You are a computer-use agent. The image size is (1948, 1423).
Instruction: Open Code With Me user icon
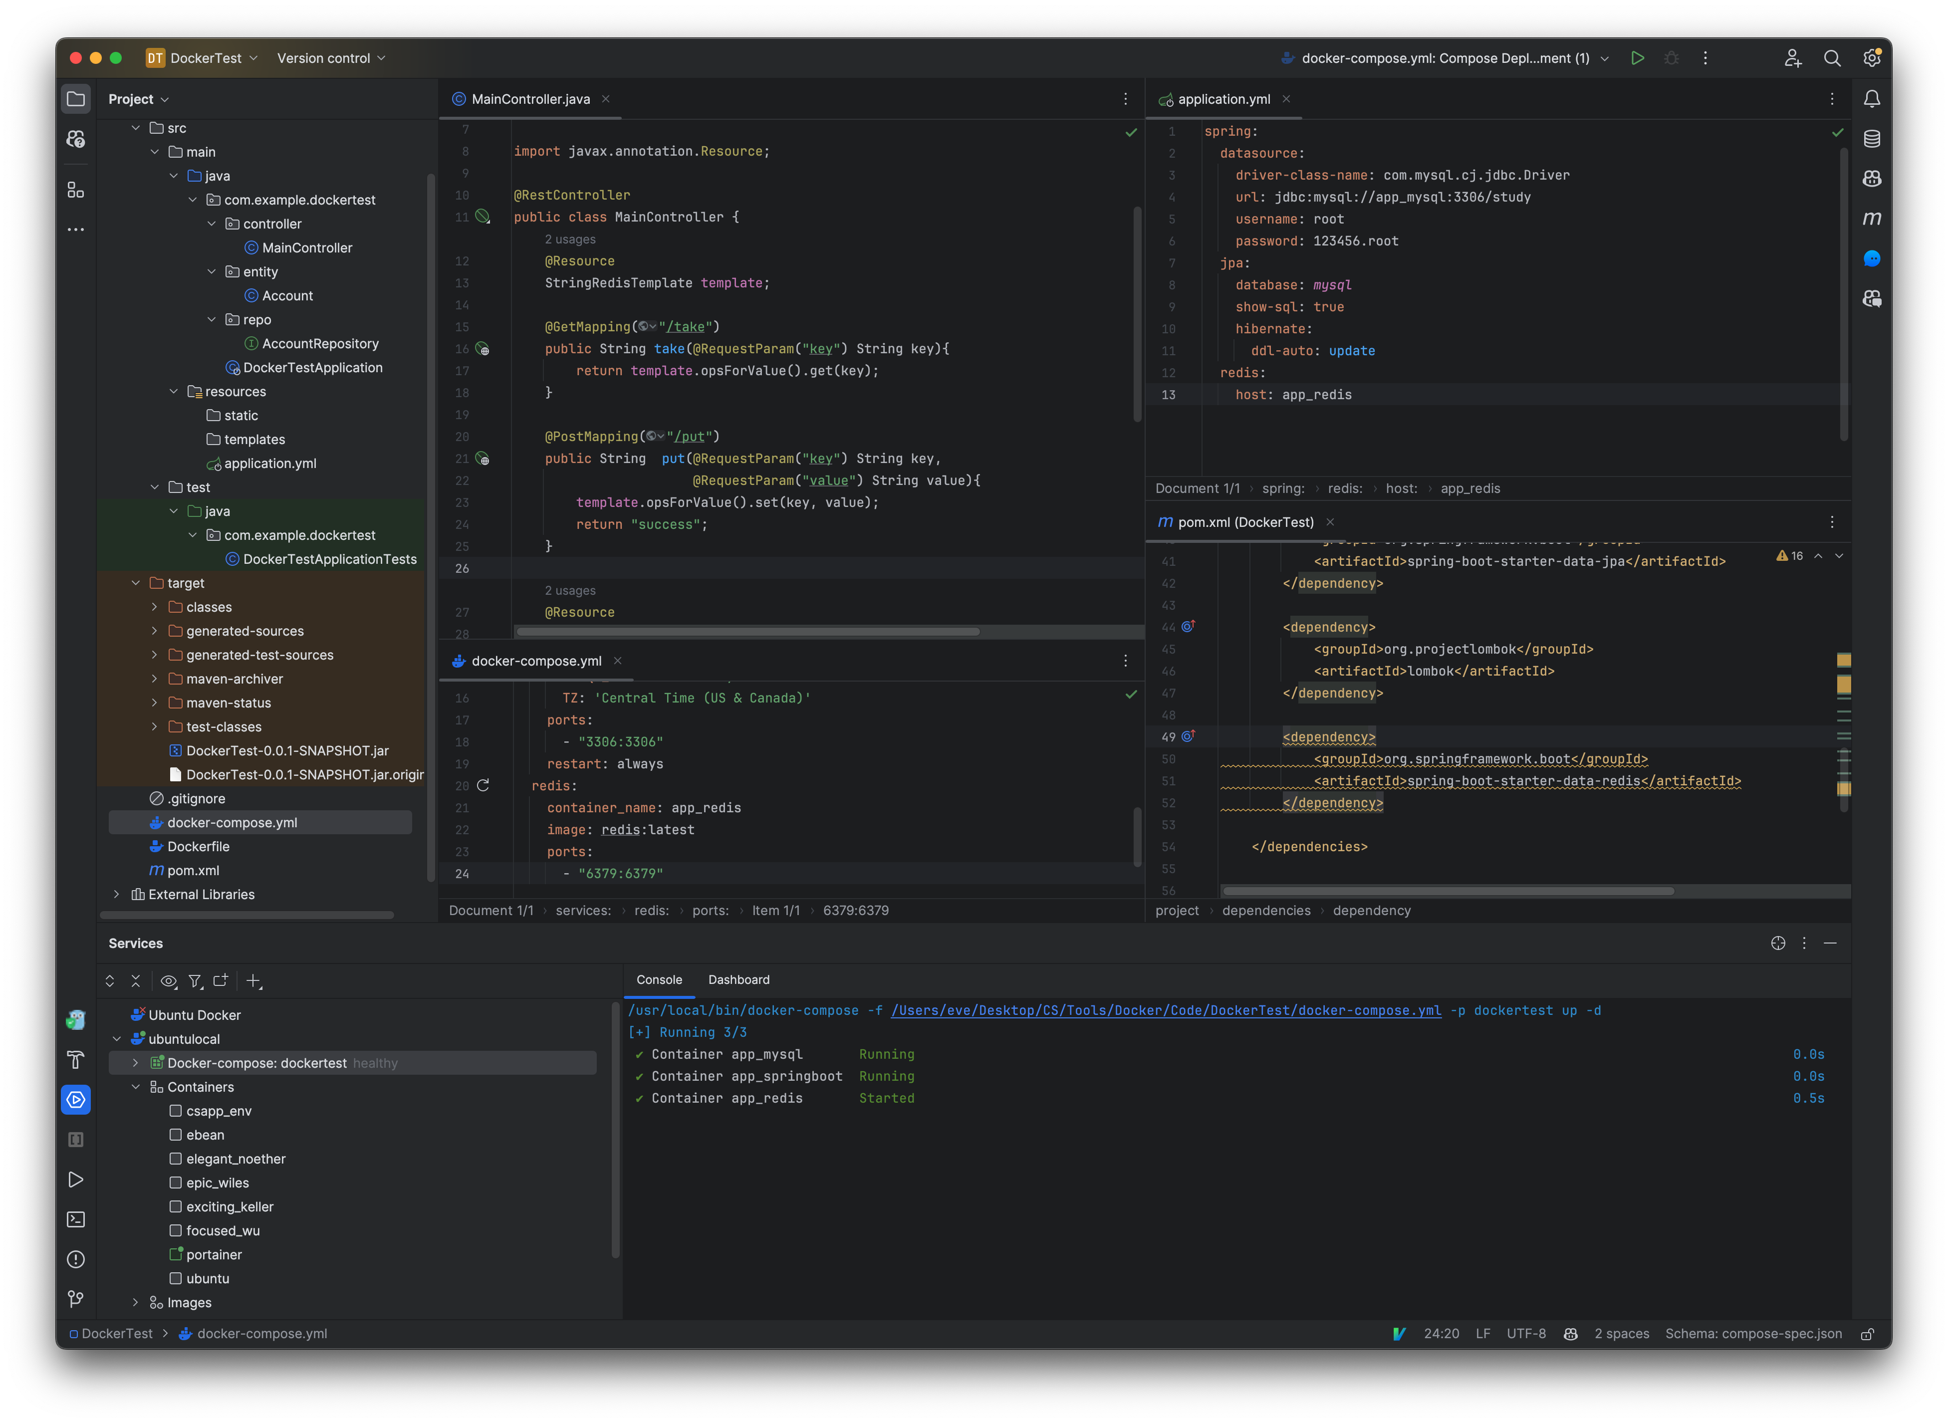pos(1793,58)
